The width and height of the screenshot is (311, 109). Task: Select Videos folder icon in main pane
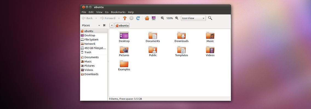click(x=210, y=50)
